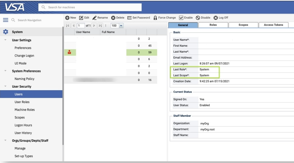The width and height of the screenshot is (294, 163).
Task: Collapse the User Security section
Action: pyautogui.click(x=5, y=87)
